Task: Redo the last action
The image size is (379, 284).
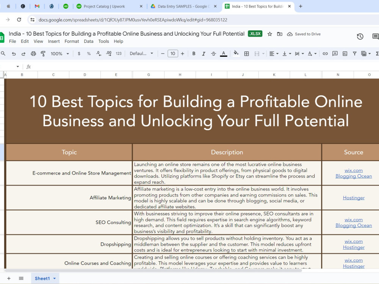Action: click(x=23, y=54)
